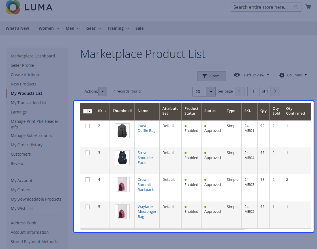Image resolution: width=317 pixels, height=249 pixels.
Task: Open New Products in sidebar
Action: point(23,84)
